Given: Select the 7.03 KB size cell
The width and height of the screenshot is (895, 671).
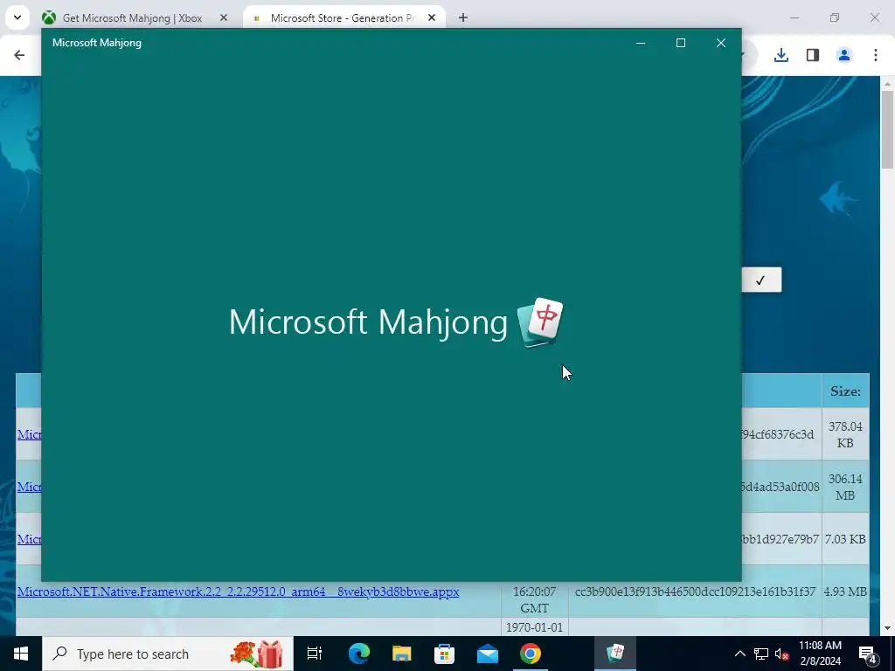Looking at the screenshot, I should pyautogui.click(x=845, y=539).
